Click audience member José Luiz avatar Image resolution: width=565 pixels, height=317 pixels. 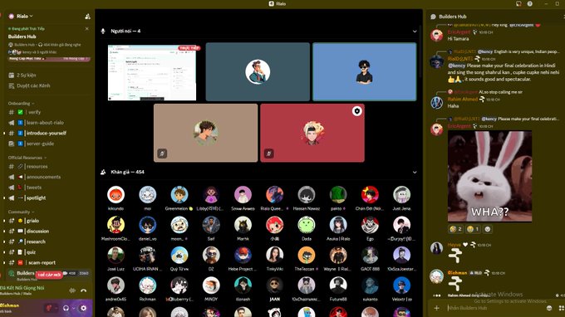(115, 255)
